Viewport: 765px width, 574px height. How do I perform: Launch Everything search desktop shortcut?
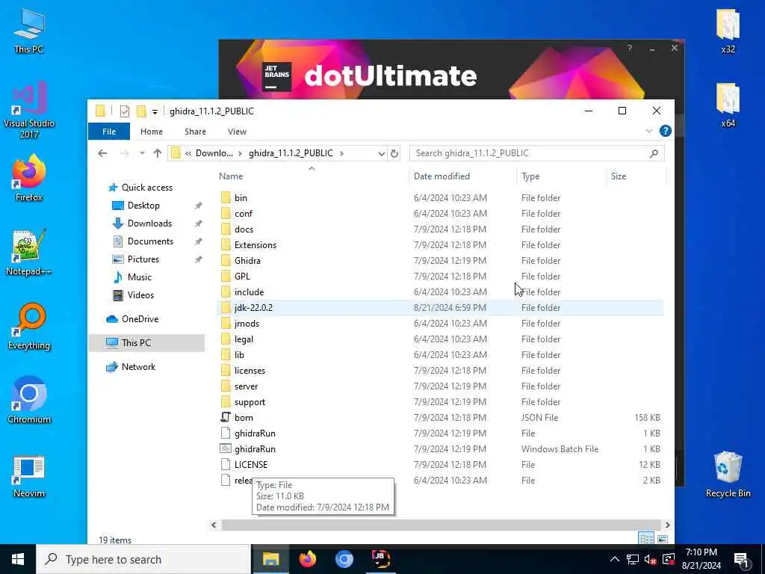point(29,327)
